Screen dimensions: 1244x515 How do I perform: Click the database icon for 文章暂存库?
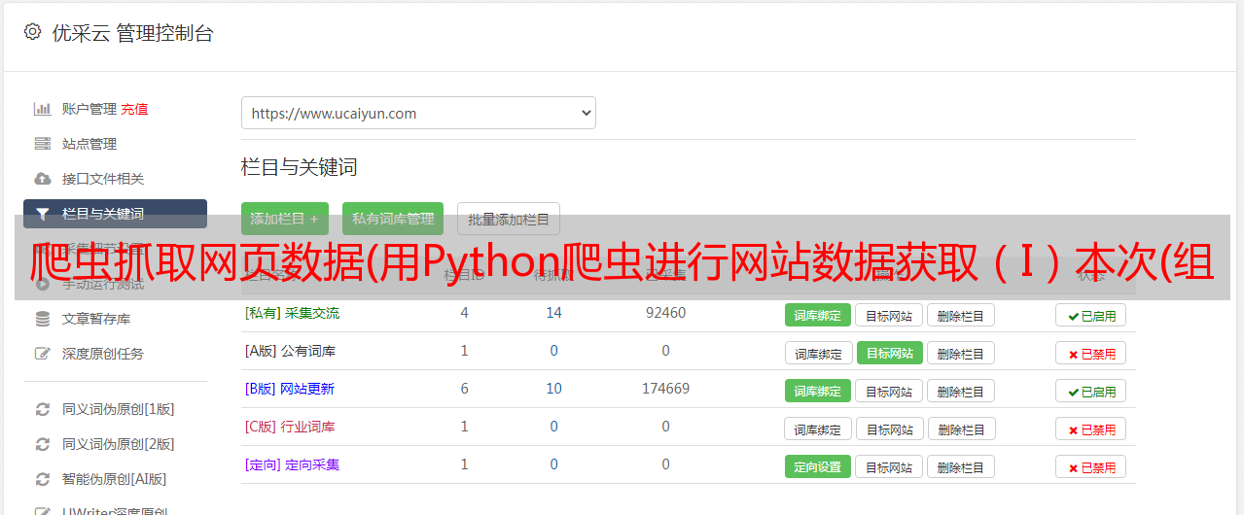(x=43, y=319)
